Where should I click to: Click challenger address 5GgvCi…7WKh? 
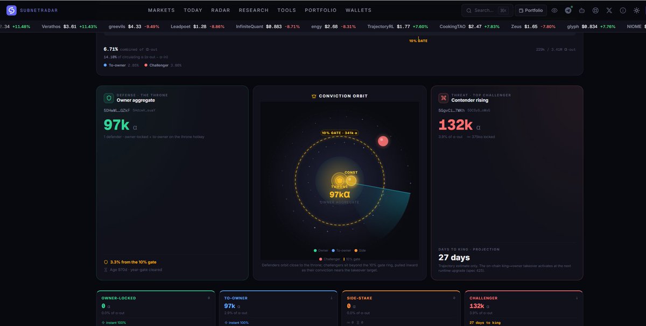pyautogui.click(x=452, y=110)
